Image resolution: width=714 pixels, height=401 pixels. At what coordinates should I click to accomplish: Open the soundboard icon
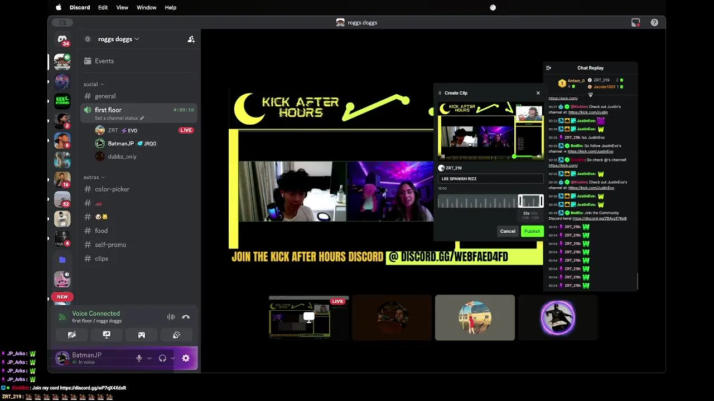tap(176, 335)
